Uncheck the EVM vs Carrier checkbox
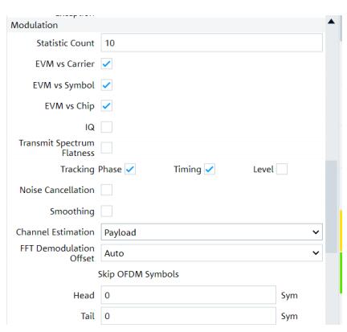The width and height of the screenshot is (347, 332). pos(106,64)
